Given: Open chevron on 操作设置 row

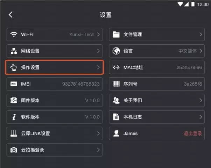Looking at the screenshot, I should [98, 67].
